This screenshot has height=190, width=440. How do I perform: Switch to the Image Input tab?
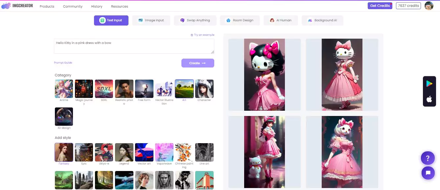[x=151, y=20]
